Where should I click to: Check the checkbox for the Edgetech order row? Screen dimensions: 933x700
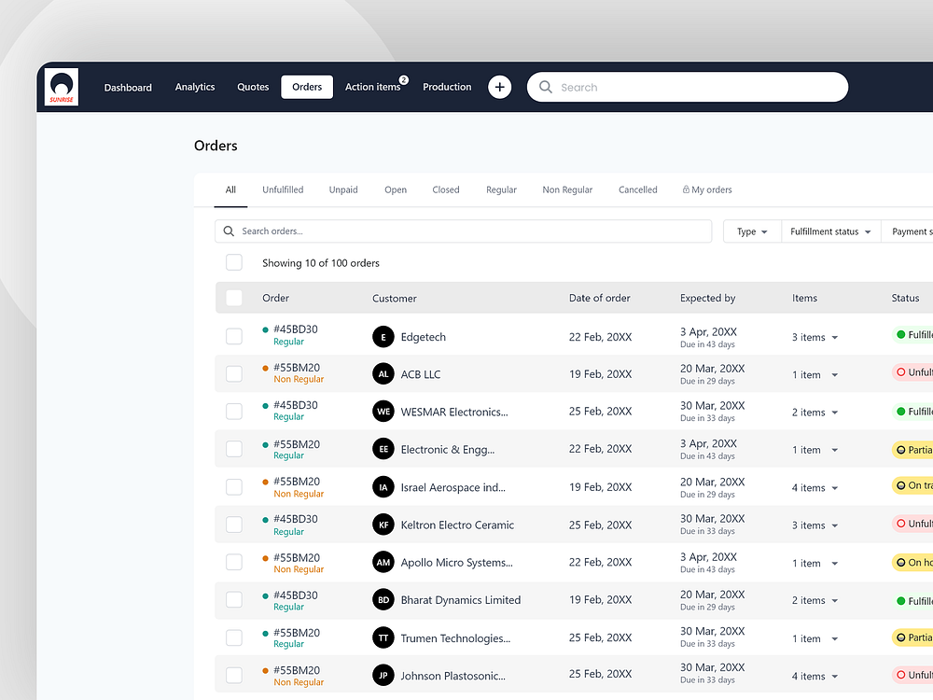(x=234, y=336)
